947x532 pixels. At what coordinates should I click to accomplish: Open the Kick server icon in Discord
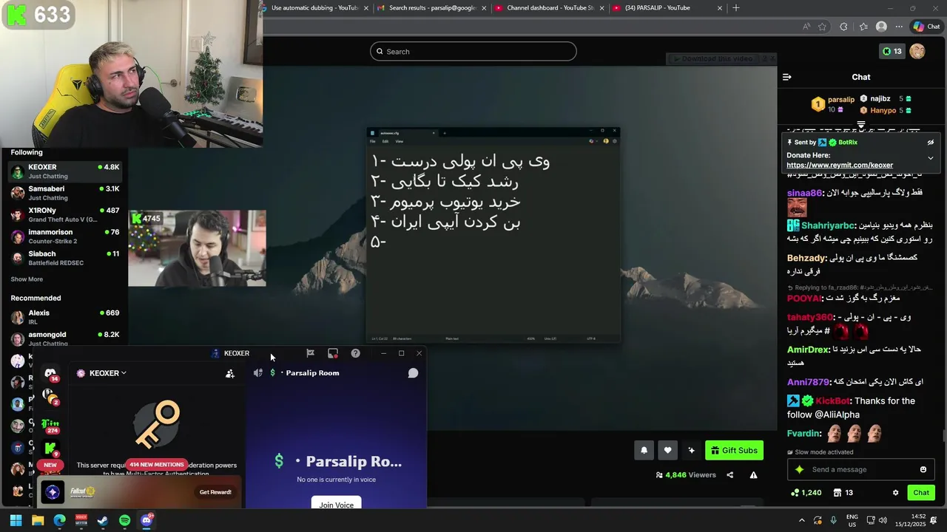(x=50, y=448)
